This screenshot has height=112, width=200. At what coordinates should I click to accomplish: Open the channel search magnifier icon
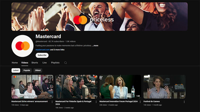pyautogui.click(x=65, y=63)
